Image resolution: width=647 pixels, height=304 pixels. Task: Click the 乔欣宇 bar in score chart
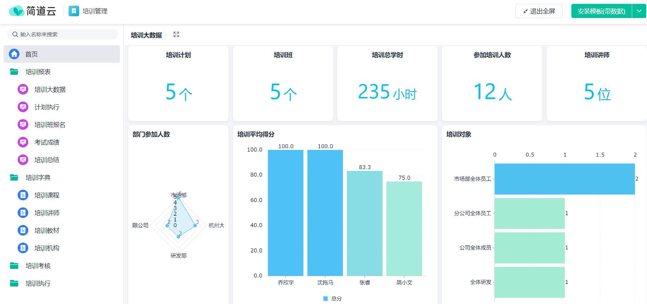pyautogui.click(x=286, y=213)
